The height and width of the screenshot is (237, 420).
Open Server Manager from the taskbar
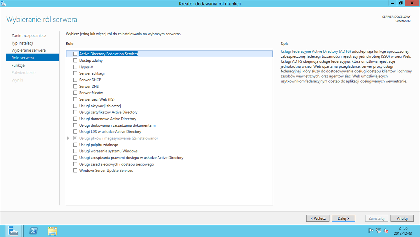click(13, 231)
